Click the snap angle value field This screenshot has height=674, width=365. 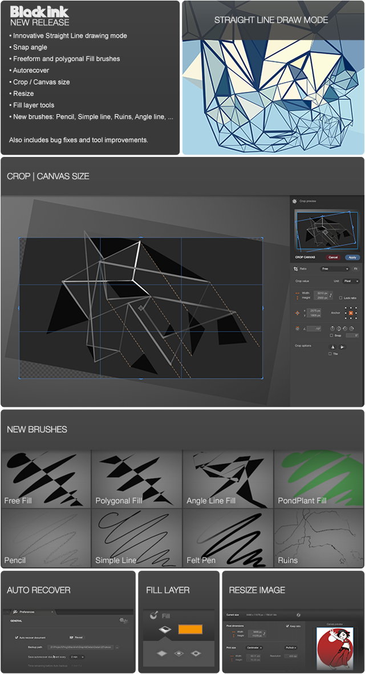tap(352, 335)
